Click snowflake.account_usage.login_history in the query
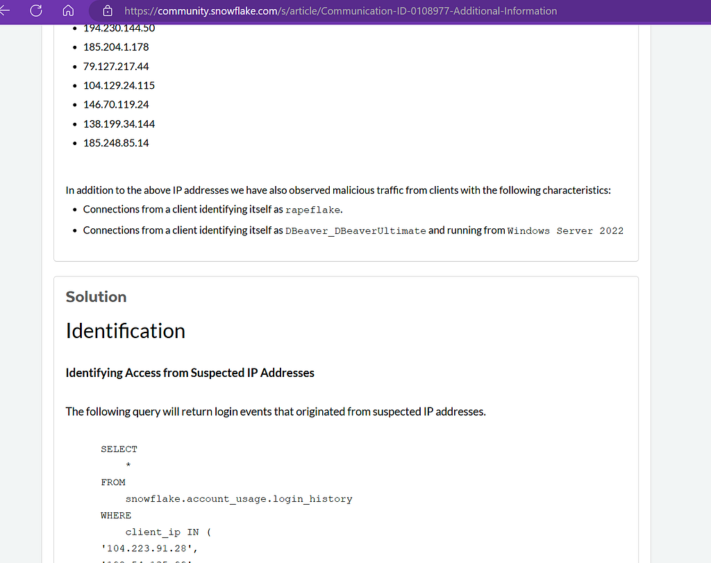The image size is (711, 563). coord(239,499)
